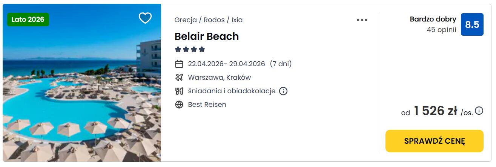Click the airplane departure icon

[x=179, y=77]
